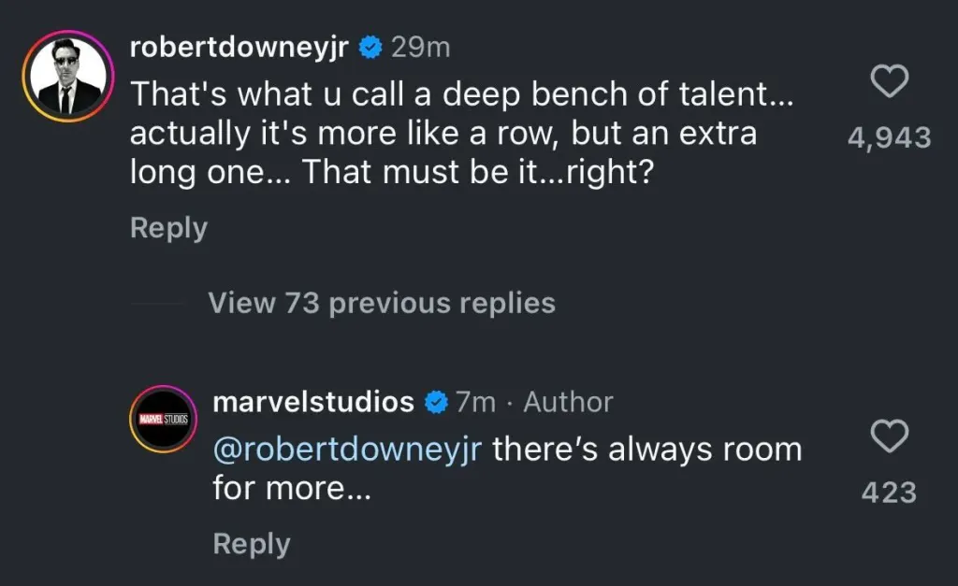Click the marvelstudios username
The height and width of the screenshot is (586, 958).
313,402
